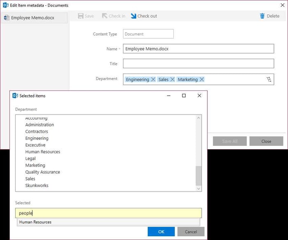Click the Save All button

(x=230, y=141)
